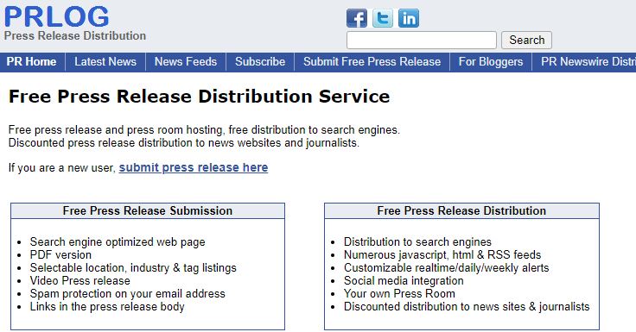Focus the search text box
This screenshot has width=636, height=332.
[422, 40]
